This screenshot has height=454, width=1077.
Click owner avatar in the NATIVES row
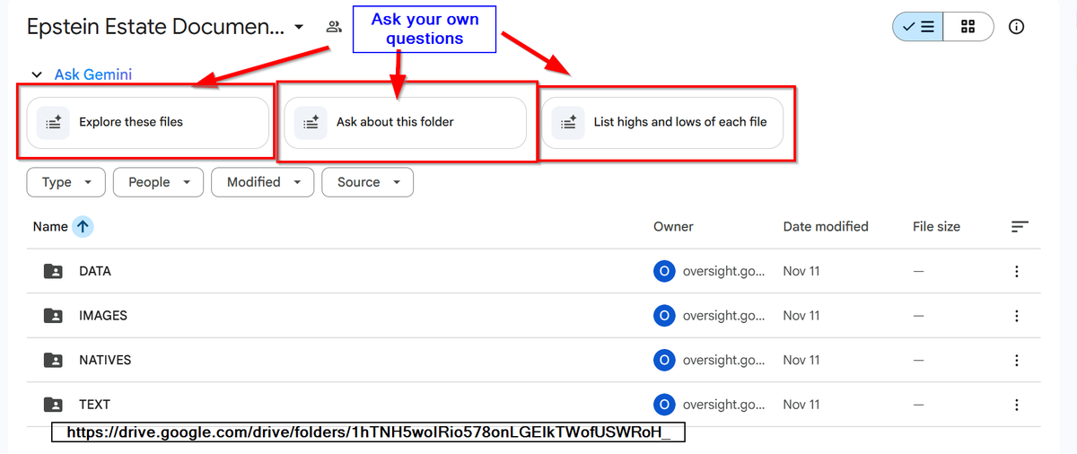coord(664,360)
